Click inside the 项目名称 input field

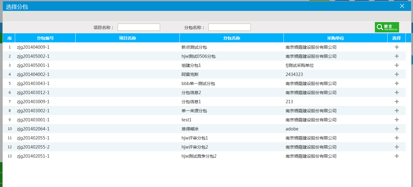139,27
